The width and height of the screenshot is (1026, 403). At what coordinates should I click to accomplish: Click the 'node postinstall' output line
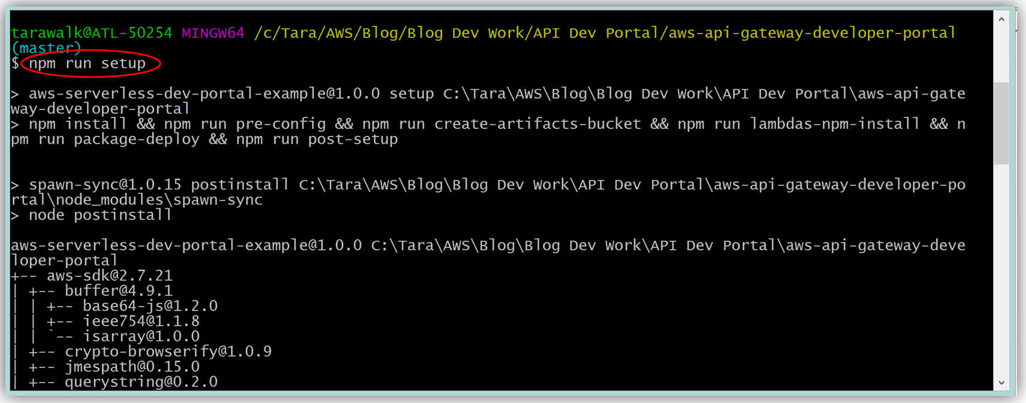click(100, 215)
